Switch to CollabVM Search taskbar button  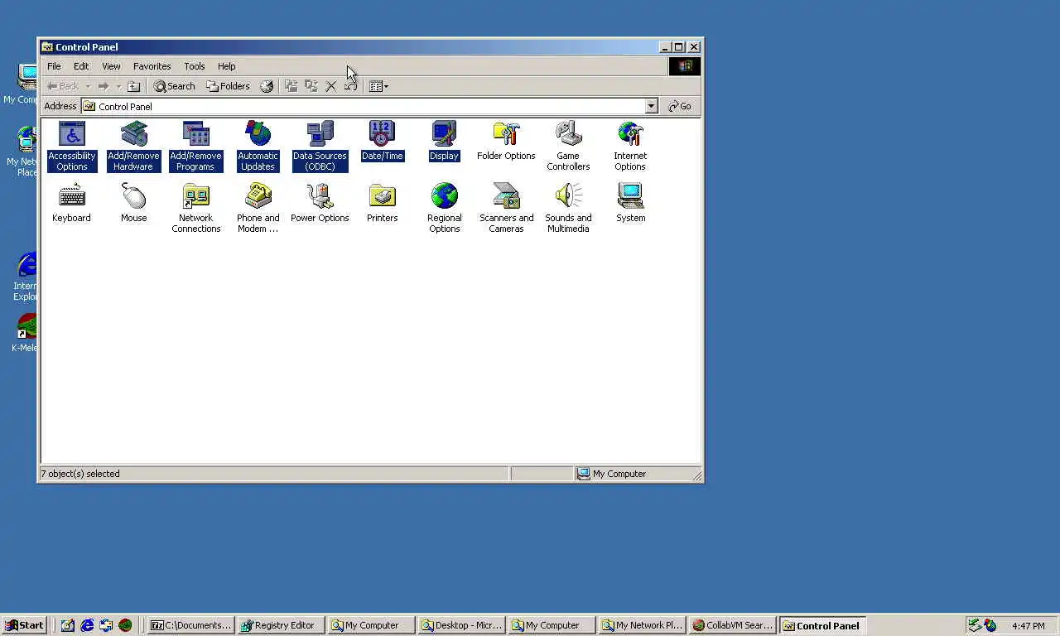(733, 625)
